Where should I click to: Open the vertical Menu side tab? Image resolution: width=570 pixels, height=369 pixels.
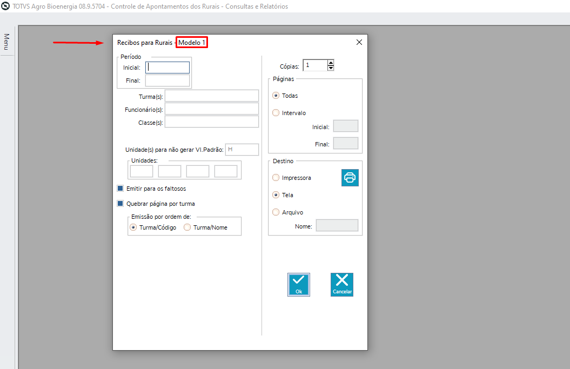tap(6, 42)
